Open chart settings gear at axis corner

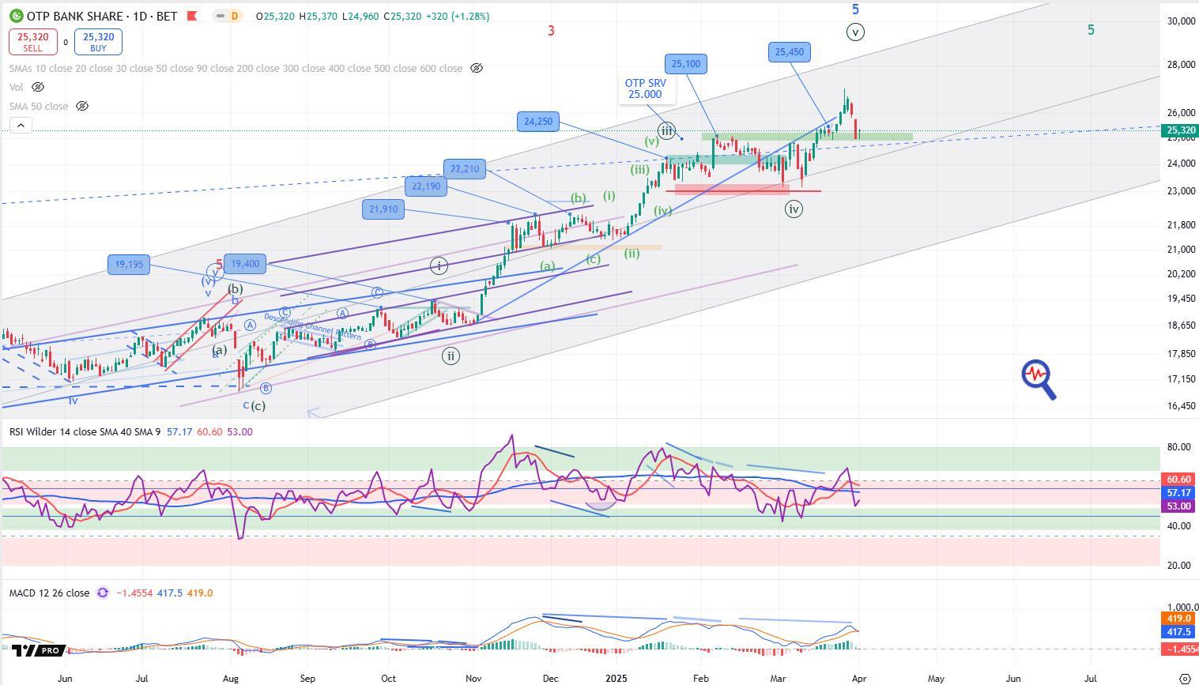pyautogui.click(x=1185, y=678)
